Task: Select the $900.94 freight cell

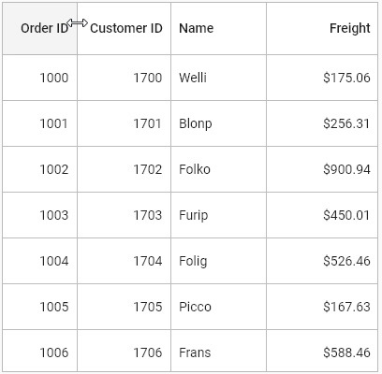Action: (322, 169)
